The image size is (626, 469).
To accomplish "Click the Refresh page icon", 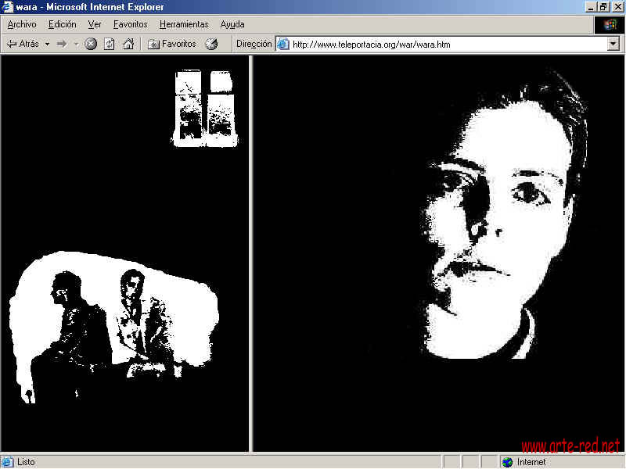I will [110, 45].
